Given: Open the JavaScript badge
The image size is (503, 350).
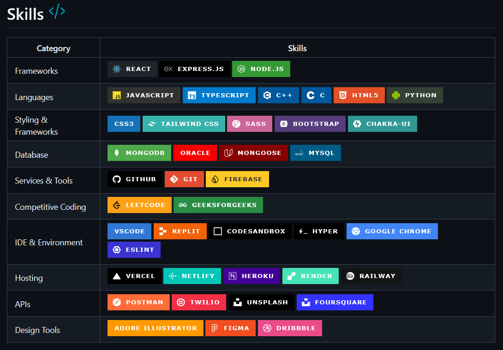Looking at the screenshot, I should tap(144, 95).
